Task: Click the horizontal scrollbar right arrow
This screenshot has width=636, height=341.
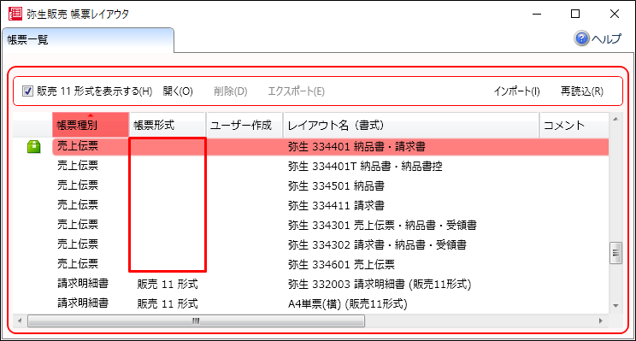Action: [x=601, y=321]
